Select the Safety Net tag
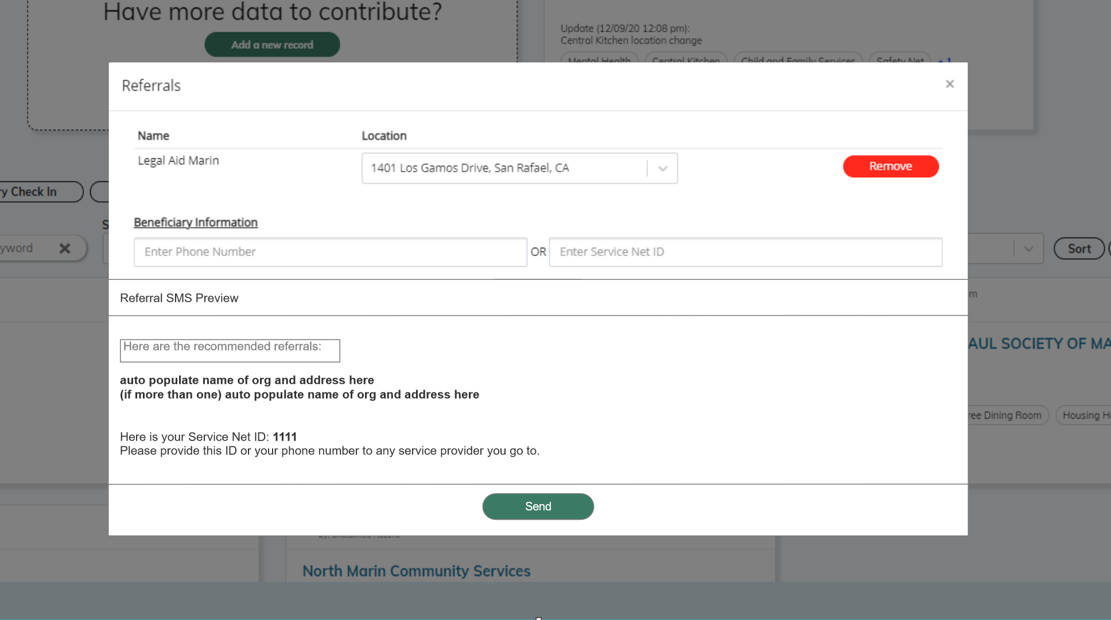 [x=900, y=60]
